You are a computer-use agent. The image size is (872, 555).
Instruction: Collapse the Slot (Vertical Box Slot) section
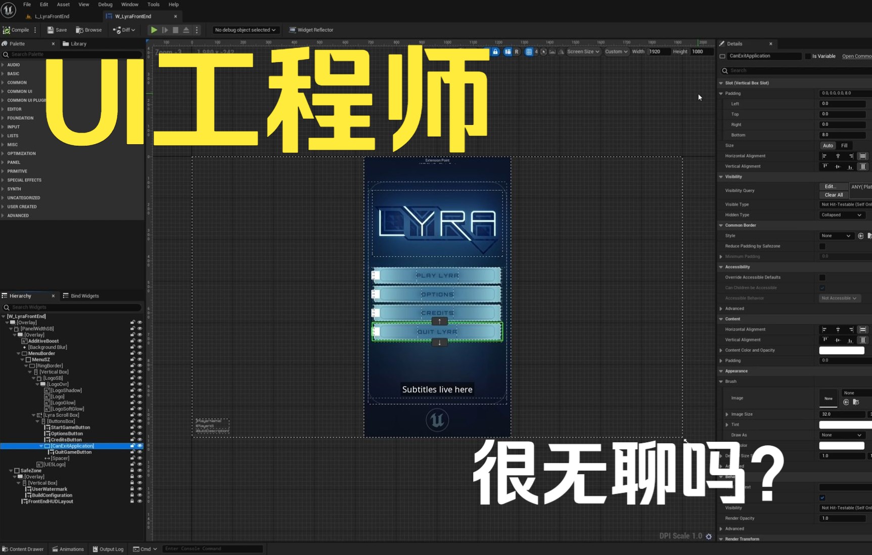[721, 83]
